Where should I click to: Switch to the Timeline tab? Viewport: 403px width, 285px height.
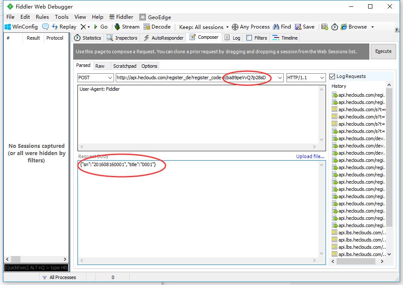point(285,38)
